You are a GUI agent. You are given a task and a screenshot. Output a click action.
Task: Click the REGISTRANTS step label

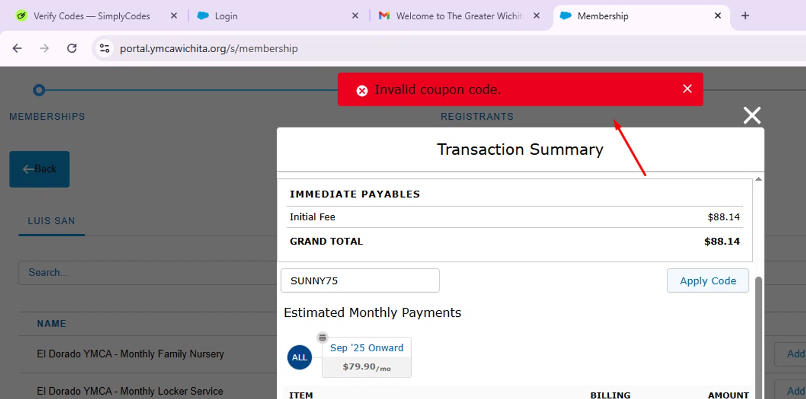tap(477, 117)
